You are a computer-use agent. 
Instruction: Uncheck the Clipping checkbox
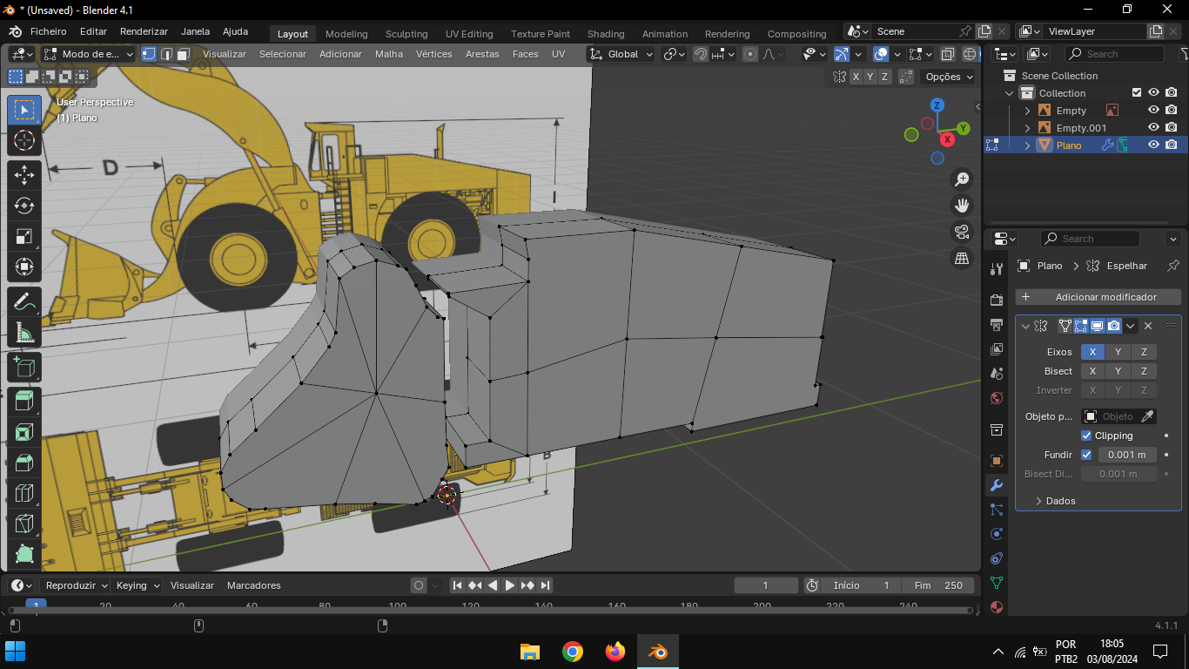(1086, 436)
